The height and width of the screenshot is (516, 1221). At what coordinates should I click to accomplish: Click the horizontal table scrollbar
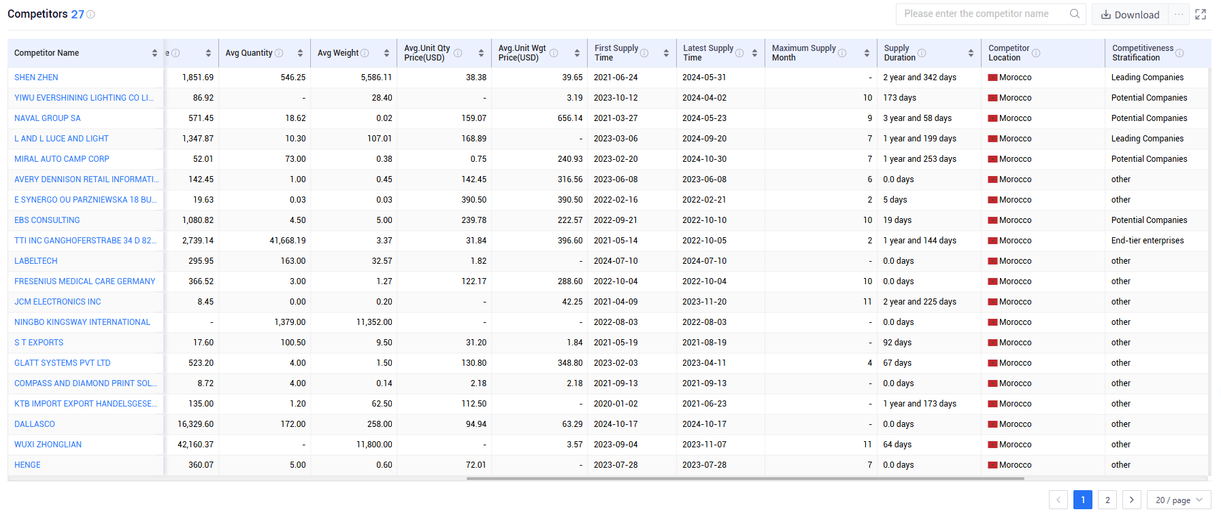(x=745, y=479)
